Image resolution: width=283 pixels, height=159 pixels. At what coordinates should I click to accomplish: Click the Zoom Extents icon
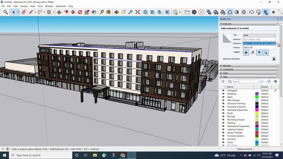pos(138,12)
